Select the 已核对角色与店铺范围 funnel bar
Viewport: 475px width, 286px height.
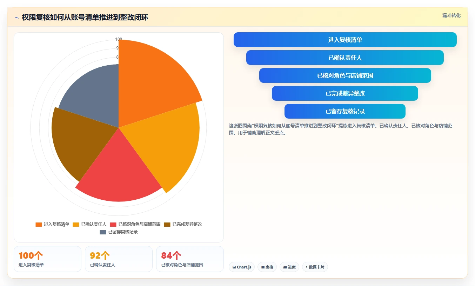[345, 75]
